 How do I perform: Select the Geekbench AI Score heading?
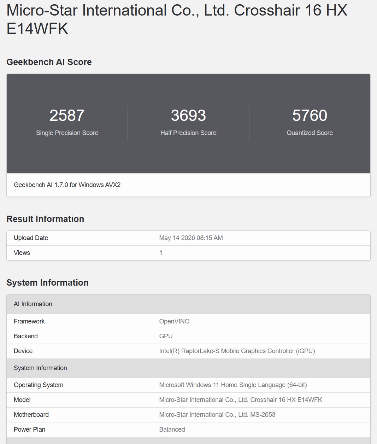49,62
